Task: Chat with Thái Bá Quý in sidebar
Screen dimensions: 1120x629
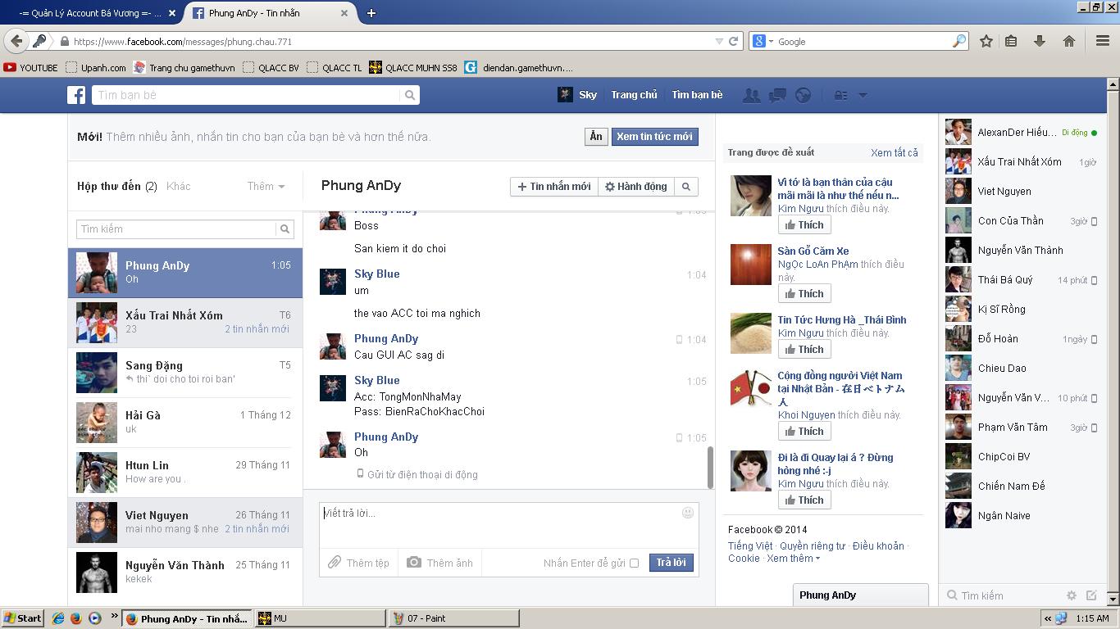Action: point(1022,280)
